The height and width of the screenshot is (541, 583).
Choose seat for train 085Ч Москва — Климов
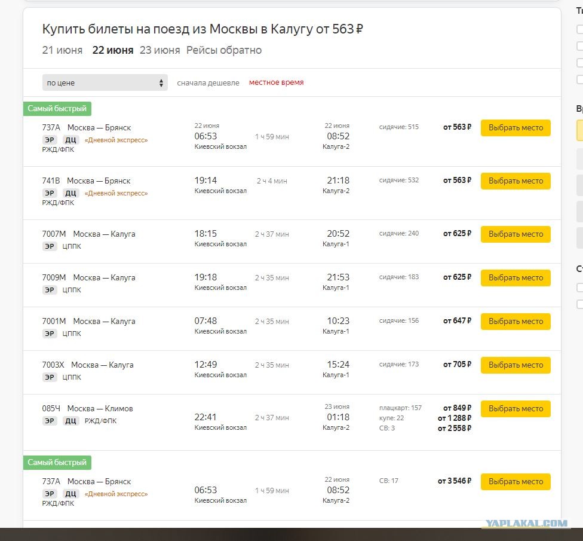(x=516, y=408)
